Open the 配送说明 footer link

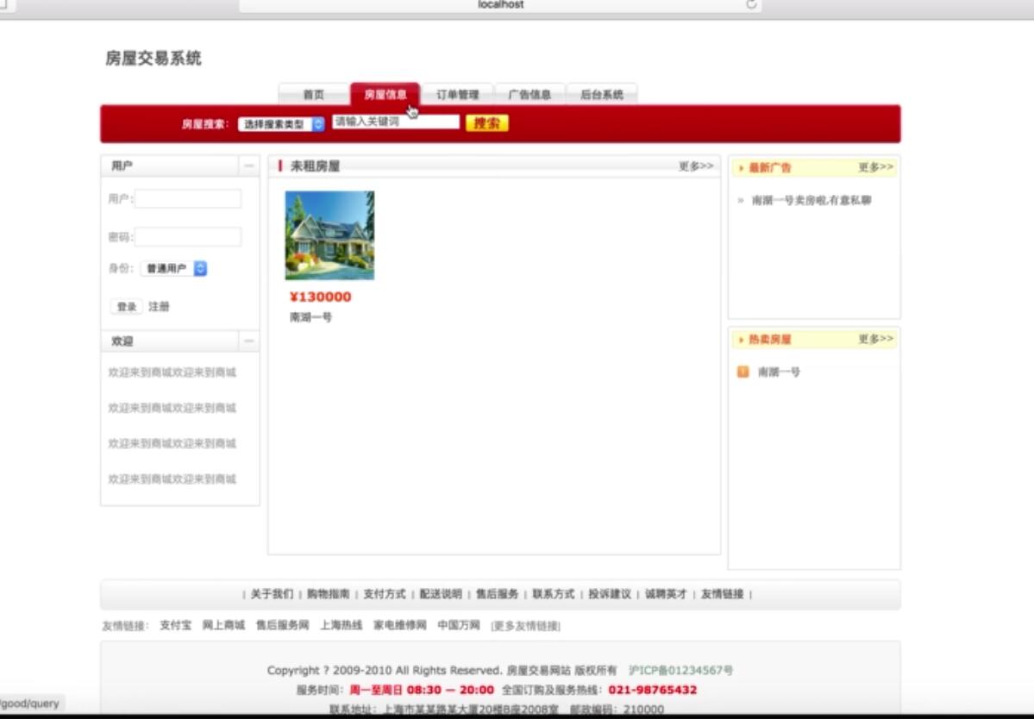441,594
